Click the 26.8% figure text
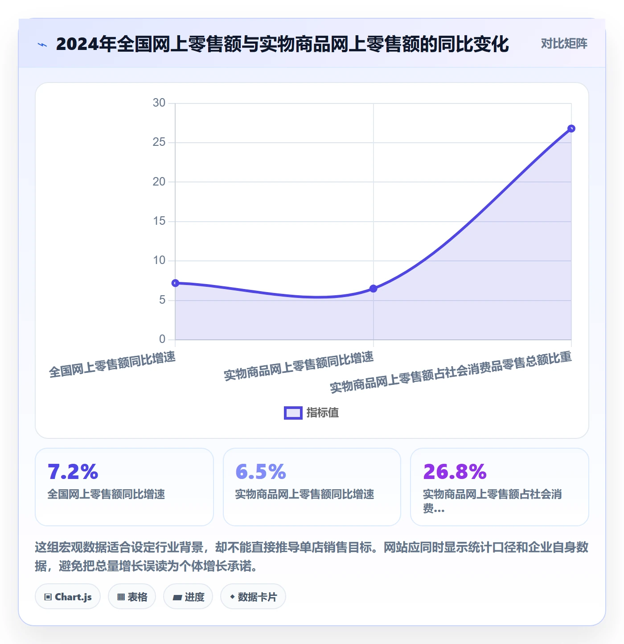This screenshot has width=624, height=644. [455, 472]
